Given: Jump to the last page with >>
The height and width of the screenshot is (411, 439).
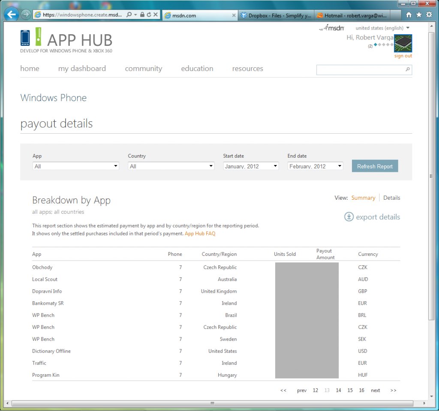Looking at the screenshot, I should [394, 390].
